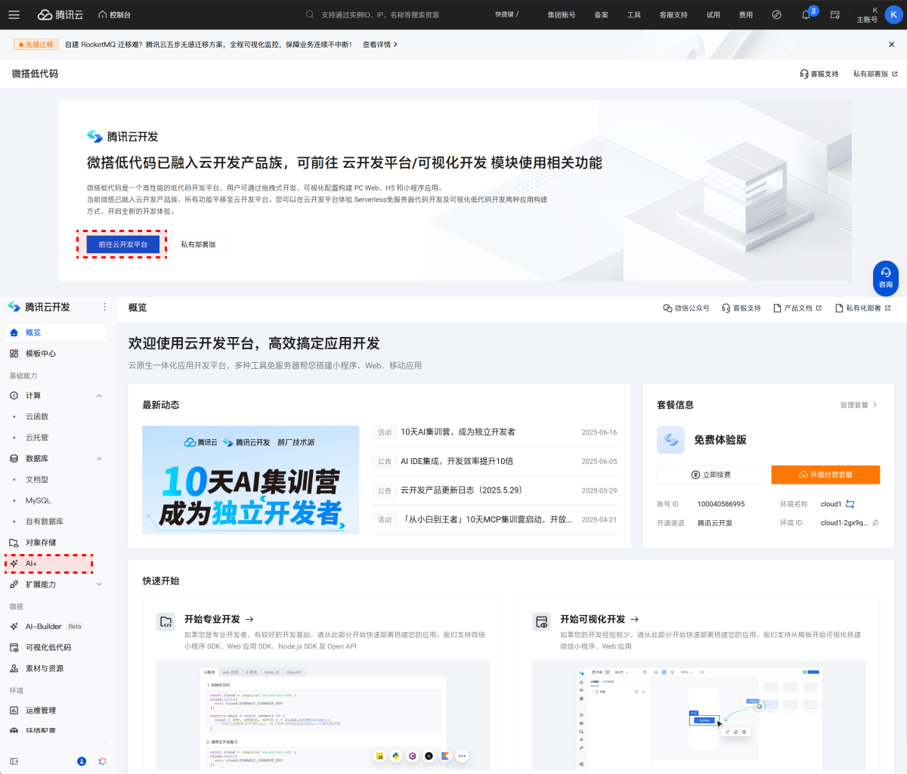Open 查看详情 in the migration banner

click(379, 45)
